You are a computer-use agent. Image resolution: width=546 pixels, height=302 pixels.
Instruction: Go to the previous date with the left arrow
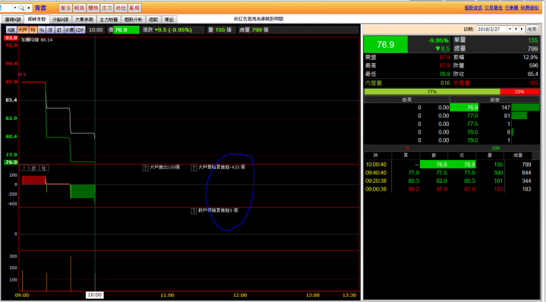pos(516,30)
